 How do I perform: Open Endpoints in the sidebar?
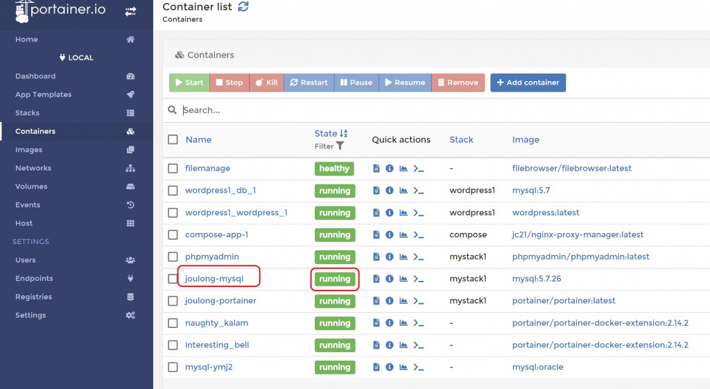coord(75,279)
